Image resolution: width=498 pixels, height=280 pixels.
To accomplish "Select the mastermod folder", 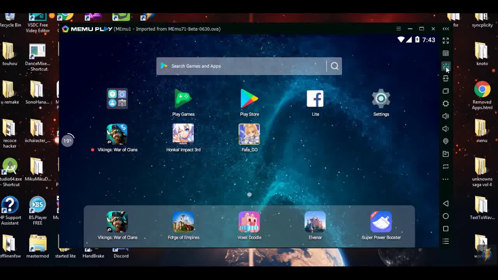I will [x=37, y=247].
